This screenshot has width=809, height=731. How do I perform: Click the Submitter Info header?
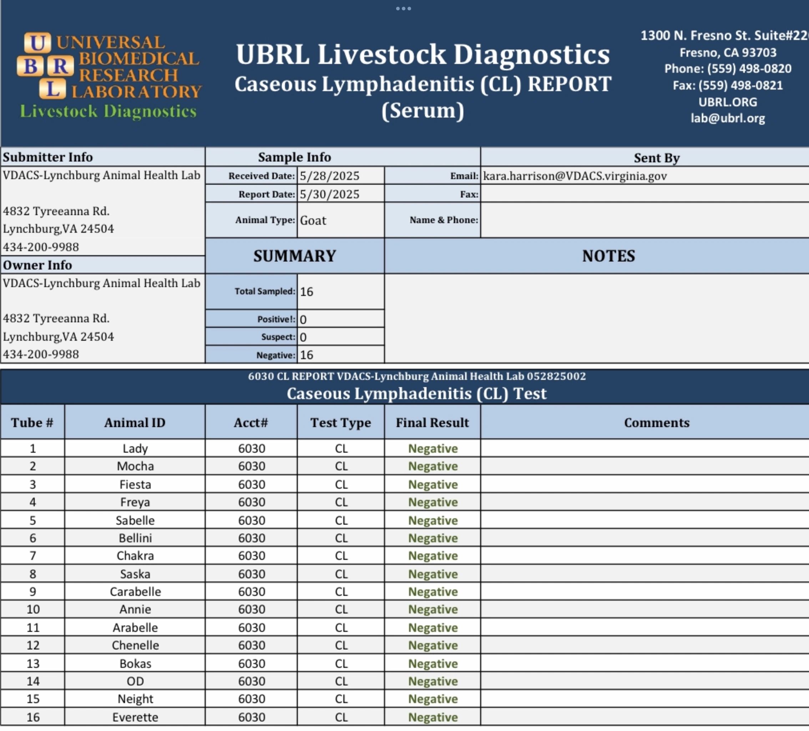click(48, 157)
